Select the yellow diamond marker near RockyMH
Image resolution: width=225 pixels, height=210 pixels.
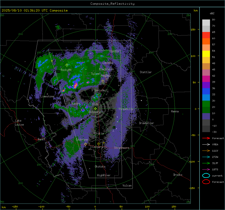(x=67, y=65)
